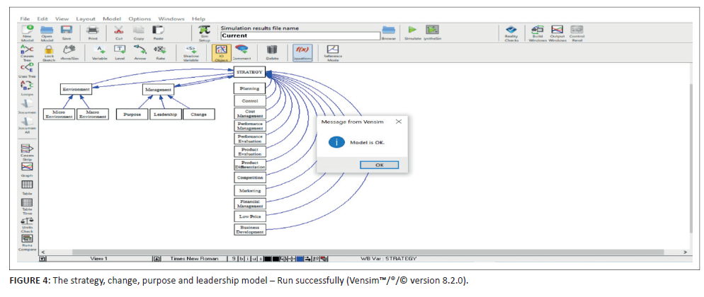Click OK in the Vensim message dialog

[379, 164]
